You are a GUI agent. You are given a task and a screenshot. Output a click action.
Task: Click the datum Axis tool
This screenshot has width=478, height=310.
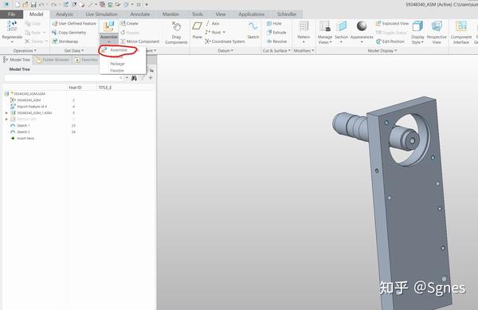pyautogui.click(x=213, y=23)
